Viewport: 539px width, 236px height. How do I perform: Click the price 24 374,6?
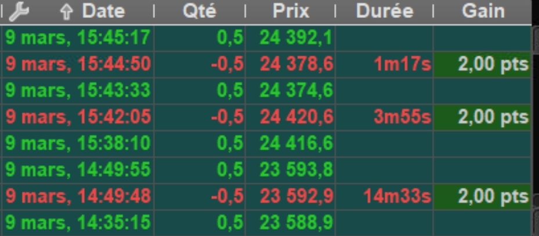[x=296, y=90]
